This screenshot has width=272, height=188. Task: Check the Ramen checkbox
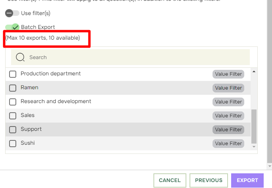13,88
